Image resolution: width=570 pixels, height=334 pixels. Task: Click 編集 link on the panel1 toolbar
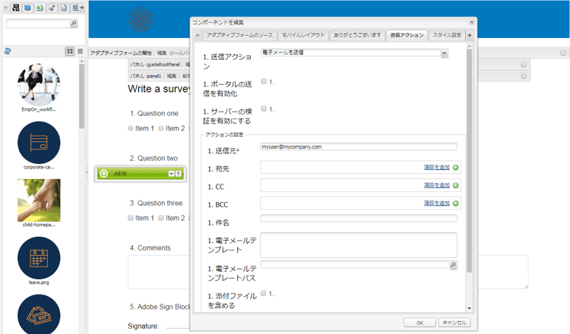click(x=172, y=76)
